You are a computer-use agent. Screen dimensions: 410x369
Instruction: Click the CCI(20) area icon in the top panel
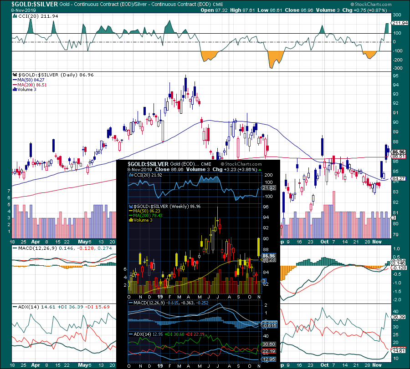(15, 16)
